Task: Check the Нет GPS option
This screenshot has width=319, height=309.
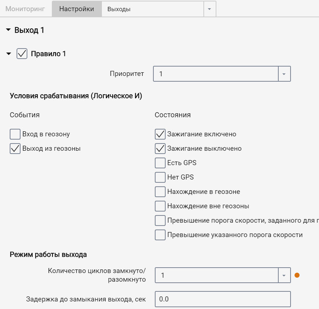Action: (x=160, y=177)
